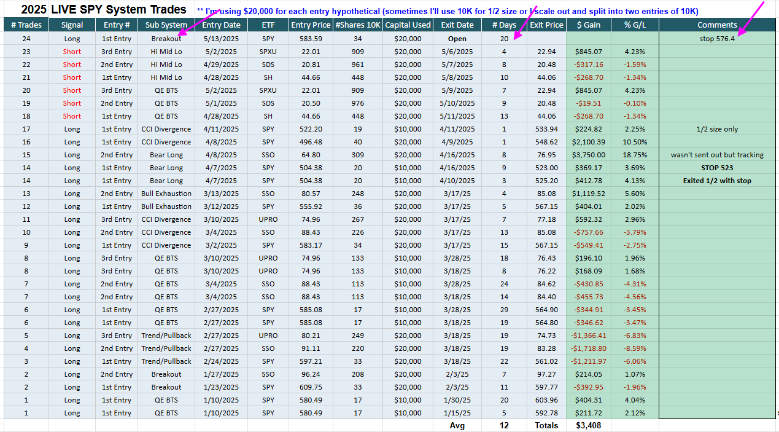Click the 'Comments' header cell
The height and width of the screenshot is (432, 779).
[717, 25]
